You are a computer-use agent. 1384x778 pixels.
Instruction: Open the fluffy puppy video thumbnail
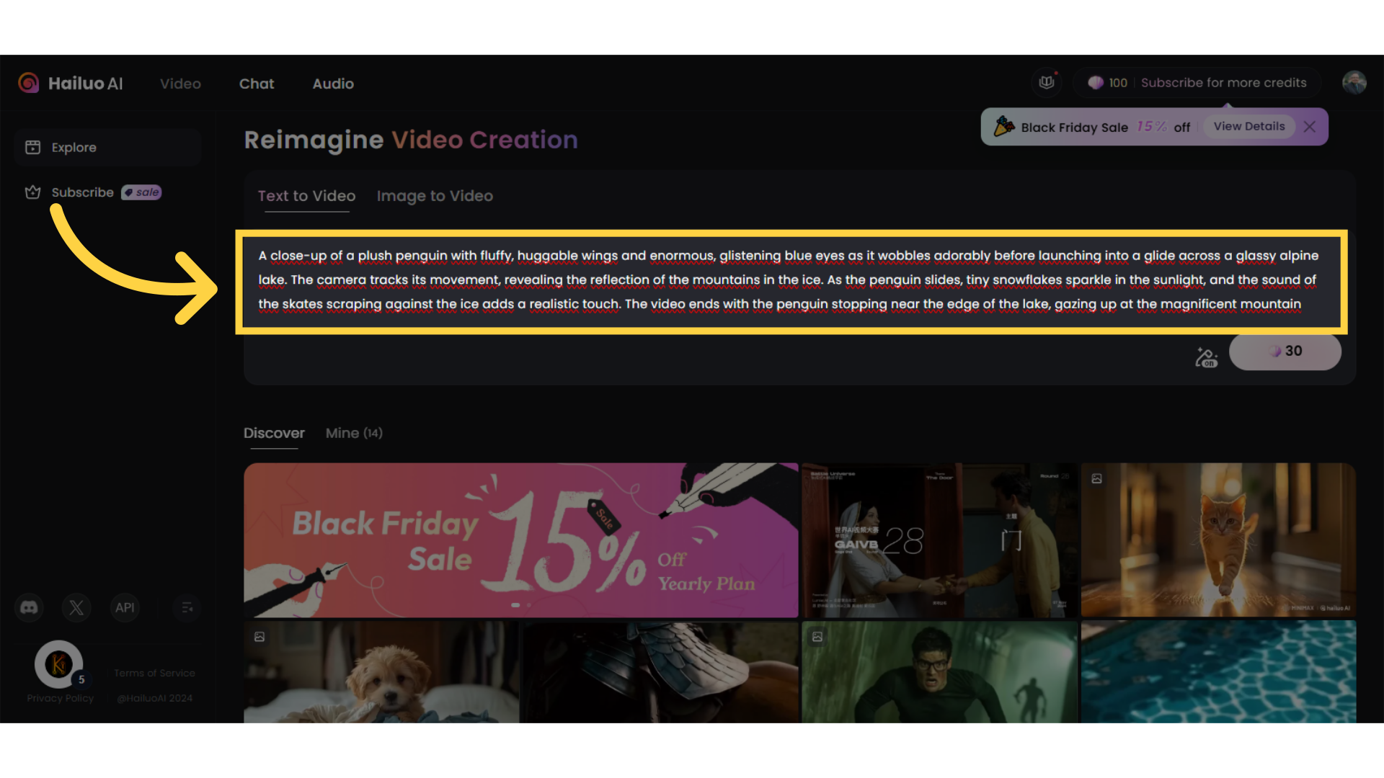(x=381, y=672)
